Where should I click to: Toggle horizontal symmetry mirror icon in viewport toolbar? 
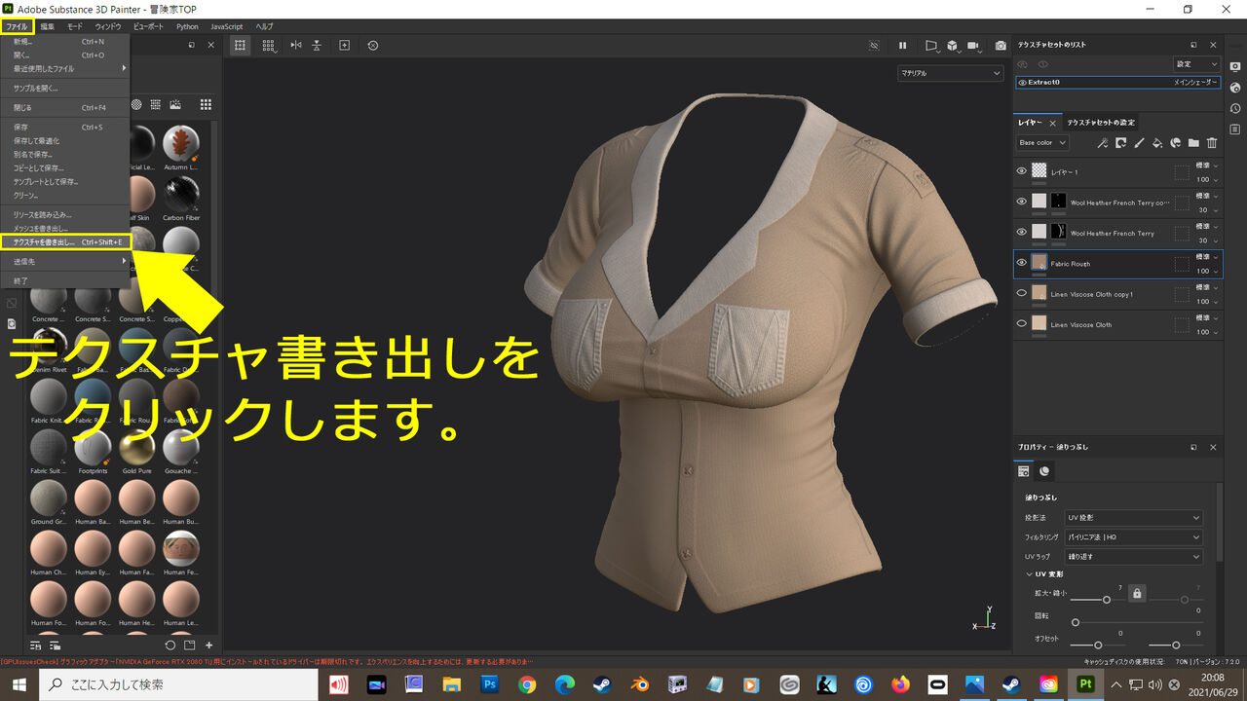tap(296, 46)
